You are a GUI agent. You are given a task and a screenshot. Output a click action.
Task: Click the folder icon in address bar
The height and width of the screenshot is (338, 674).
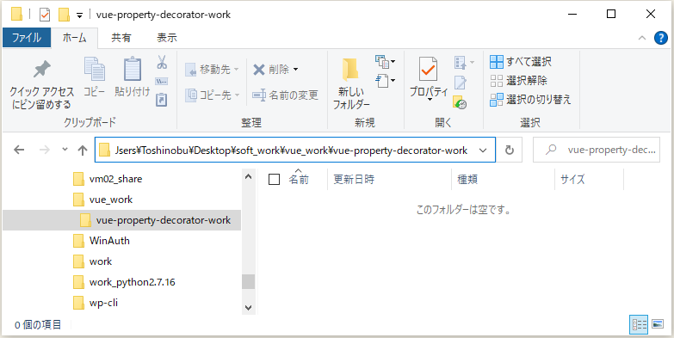click(104, 151)
